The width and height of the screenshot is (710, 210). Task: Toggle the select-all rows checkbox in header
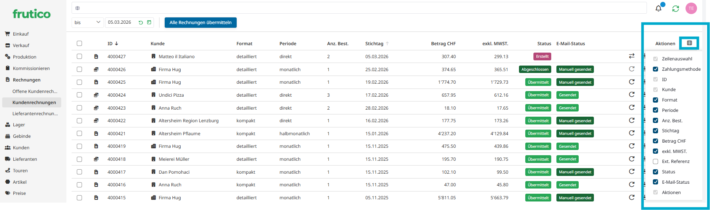pos(79,43)
